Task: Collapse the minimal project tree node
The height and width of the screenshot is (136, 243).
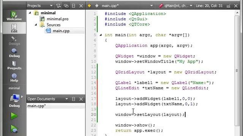Action: coord(30,13)
